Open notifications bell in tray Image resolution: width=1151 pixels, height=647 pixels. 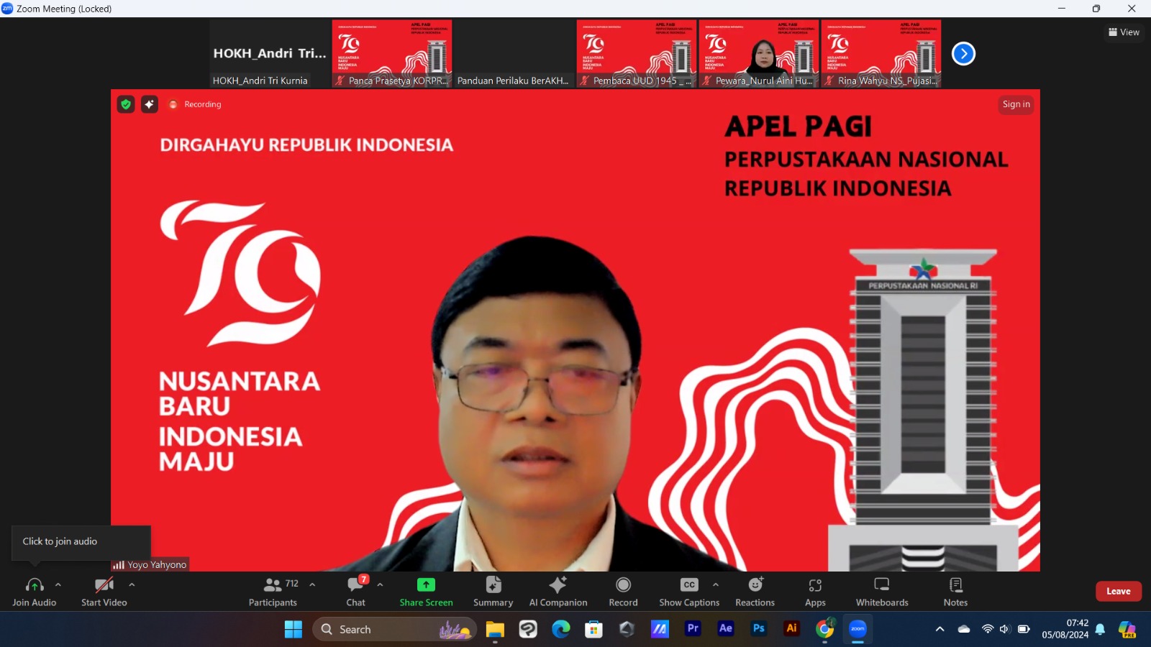[x=1100, y=630]
